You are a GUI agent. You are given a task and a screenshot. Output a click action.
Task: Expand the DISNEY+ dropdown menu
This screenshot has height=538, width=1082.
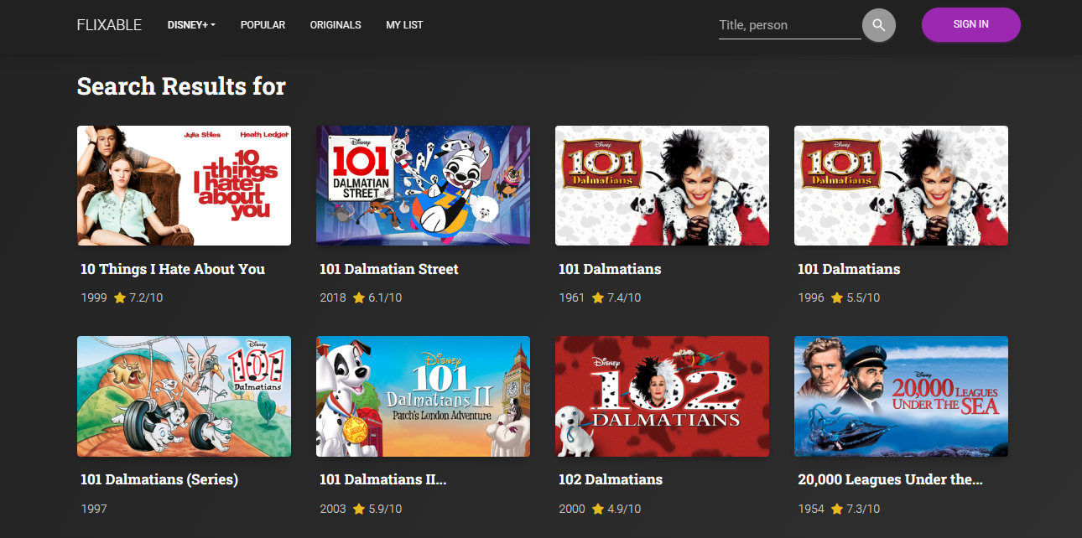(191, 25)
